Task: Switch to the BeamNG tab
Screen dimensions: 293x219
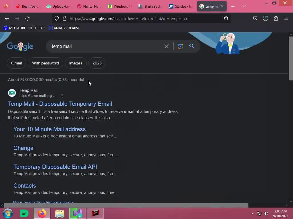Action: point(27,6)
